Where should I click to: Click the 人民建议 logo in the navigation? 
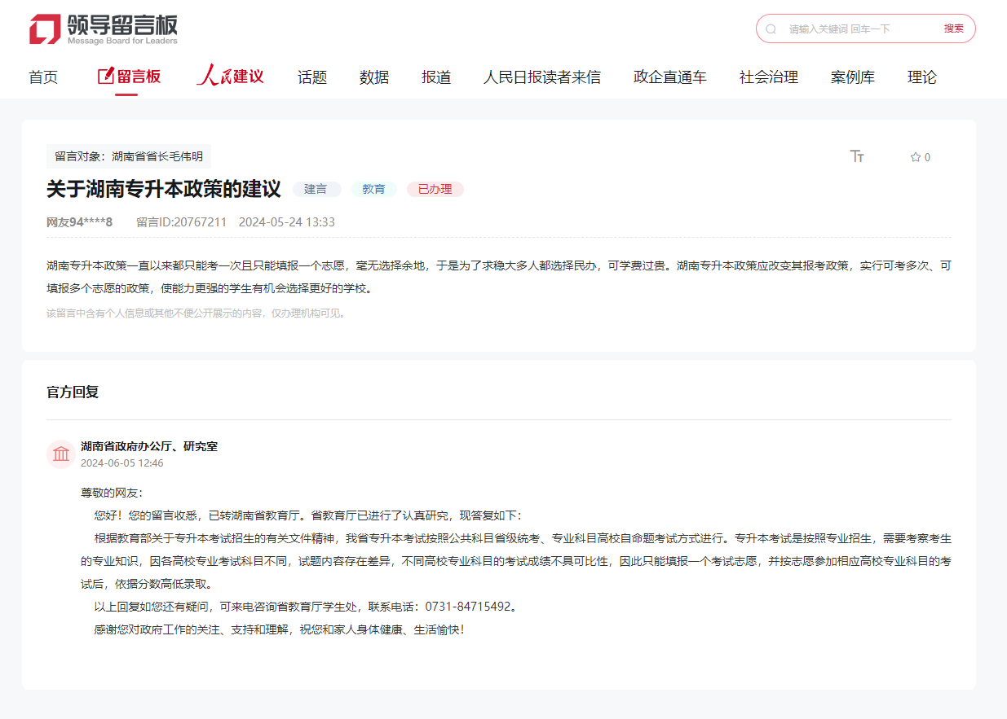coord(231,76)
